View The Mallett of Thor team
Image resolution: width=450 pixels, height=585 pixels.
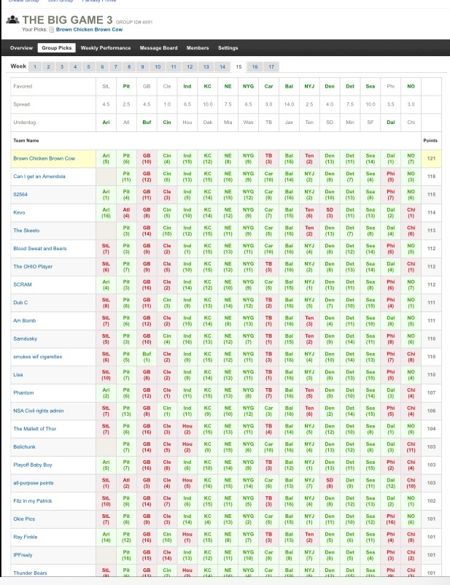(34, 428)
